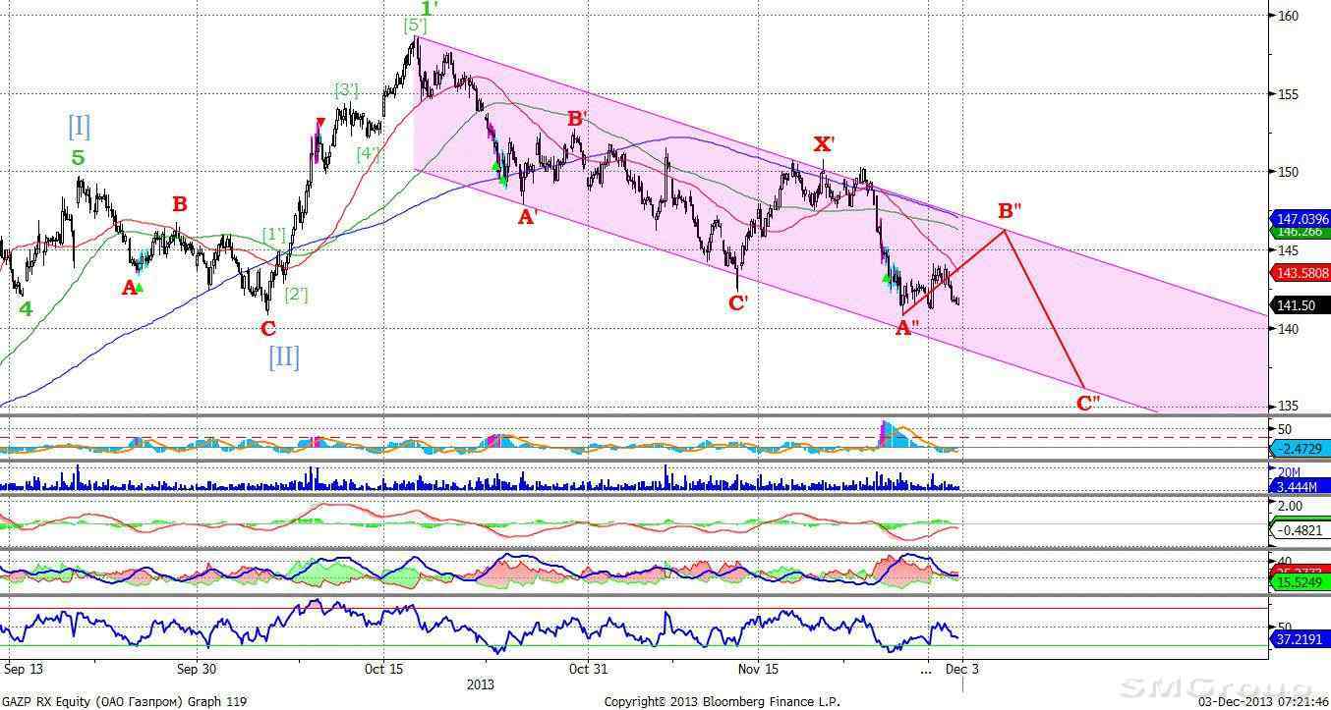
Task: Click the green 146.266 price tag
Action: point(1301,233)
